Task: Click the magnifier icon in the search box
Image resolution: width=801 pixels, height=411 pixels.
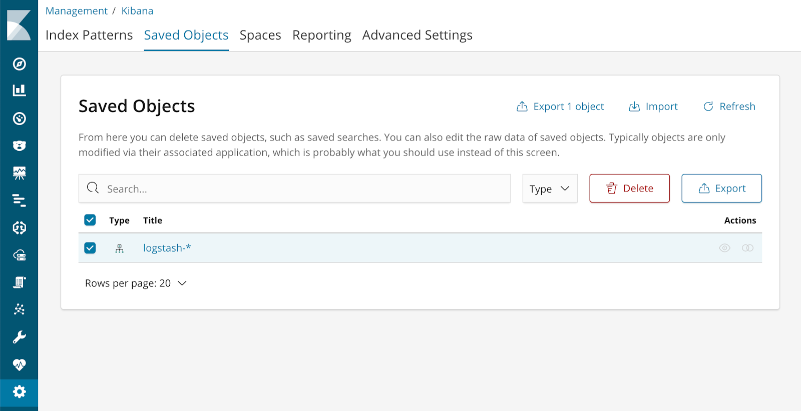Action: coord(93,188)
